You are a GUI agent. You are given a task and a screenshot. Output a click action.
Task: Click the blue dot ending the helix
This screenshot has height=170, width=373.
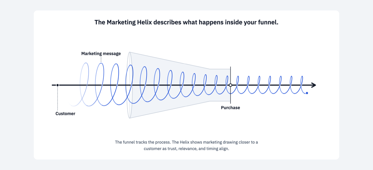[x=307, y=93]
